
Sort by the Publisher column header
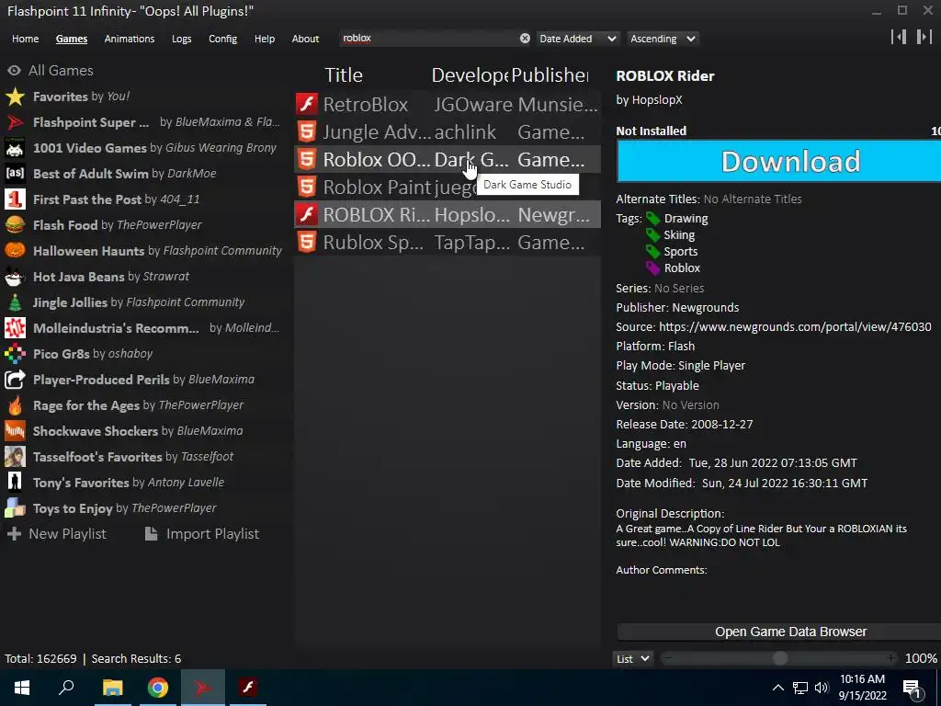point(550,75)
